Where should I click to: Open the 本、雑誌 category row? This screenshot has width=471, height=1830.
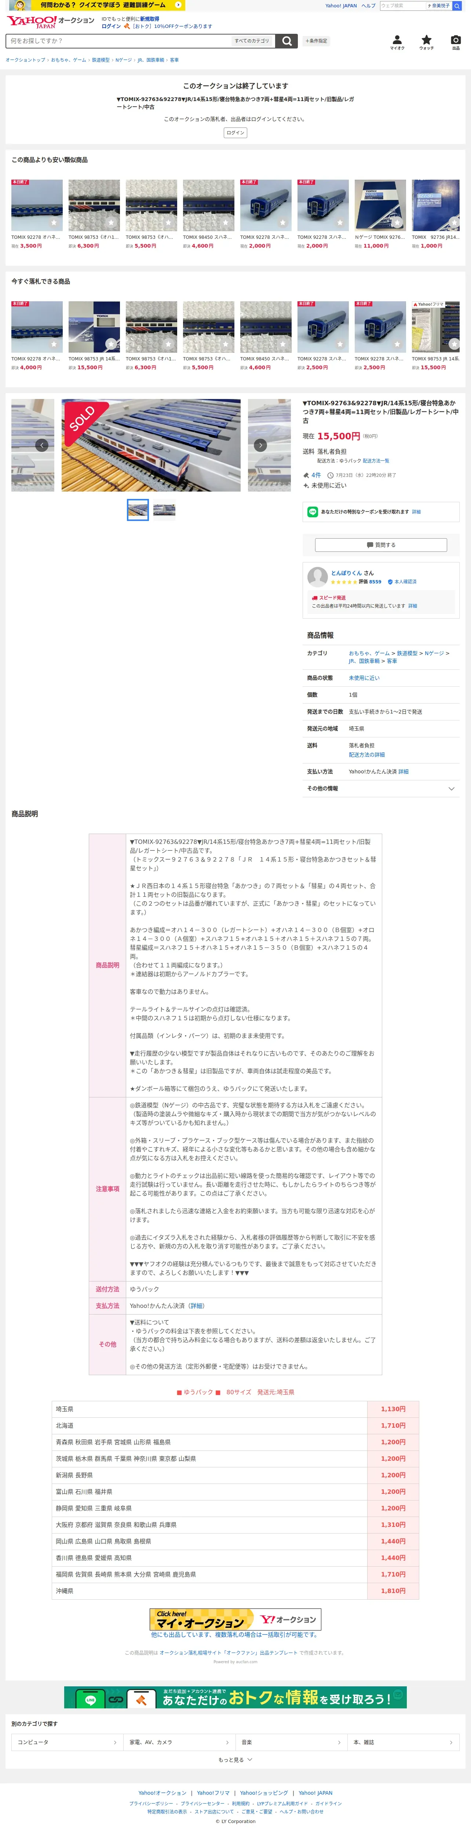point(404,1742)
